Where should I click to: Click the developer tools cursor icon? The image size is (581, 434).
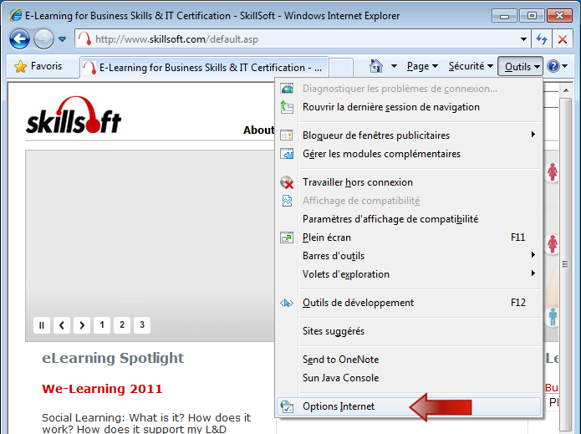pos(287,304)
